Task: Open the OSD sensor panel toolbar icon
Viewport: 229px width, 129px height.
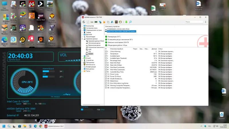Action: (x=116, y=22)
